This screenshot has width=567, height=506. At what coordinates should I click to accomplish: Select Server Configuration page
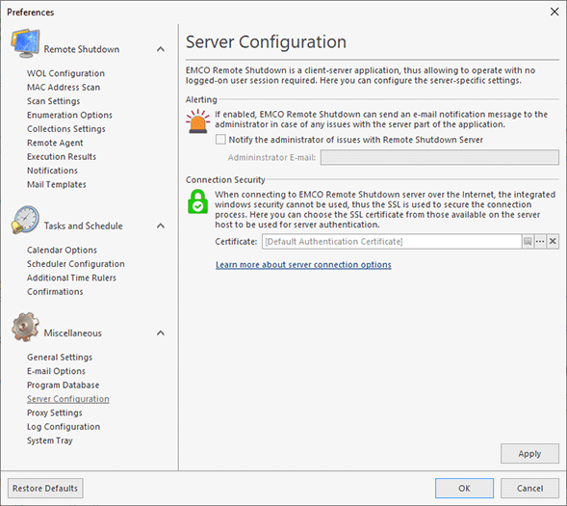68,399
